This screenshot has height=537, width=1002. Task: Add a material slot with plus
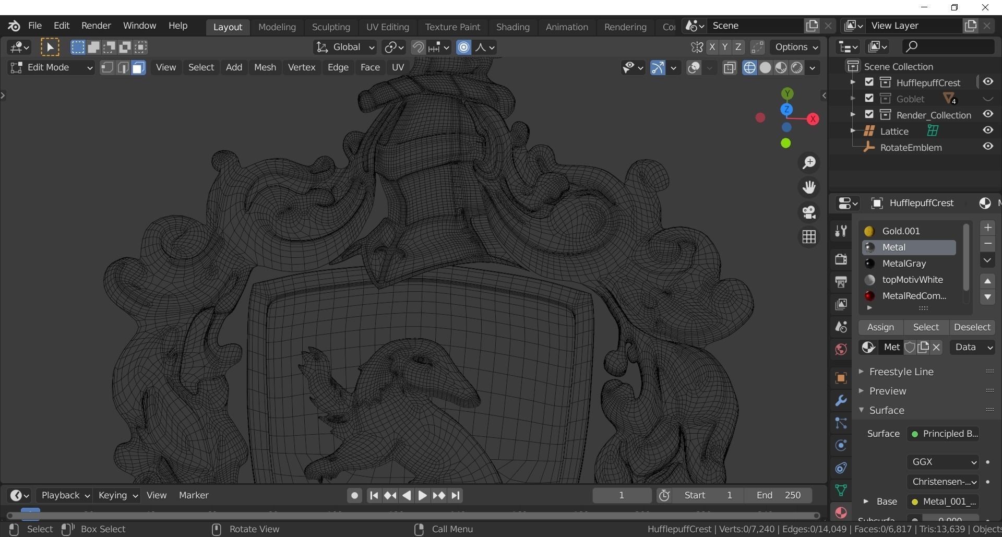987,228
